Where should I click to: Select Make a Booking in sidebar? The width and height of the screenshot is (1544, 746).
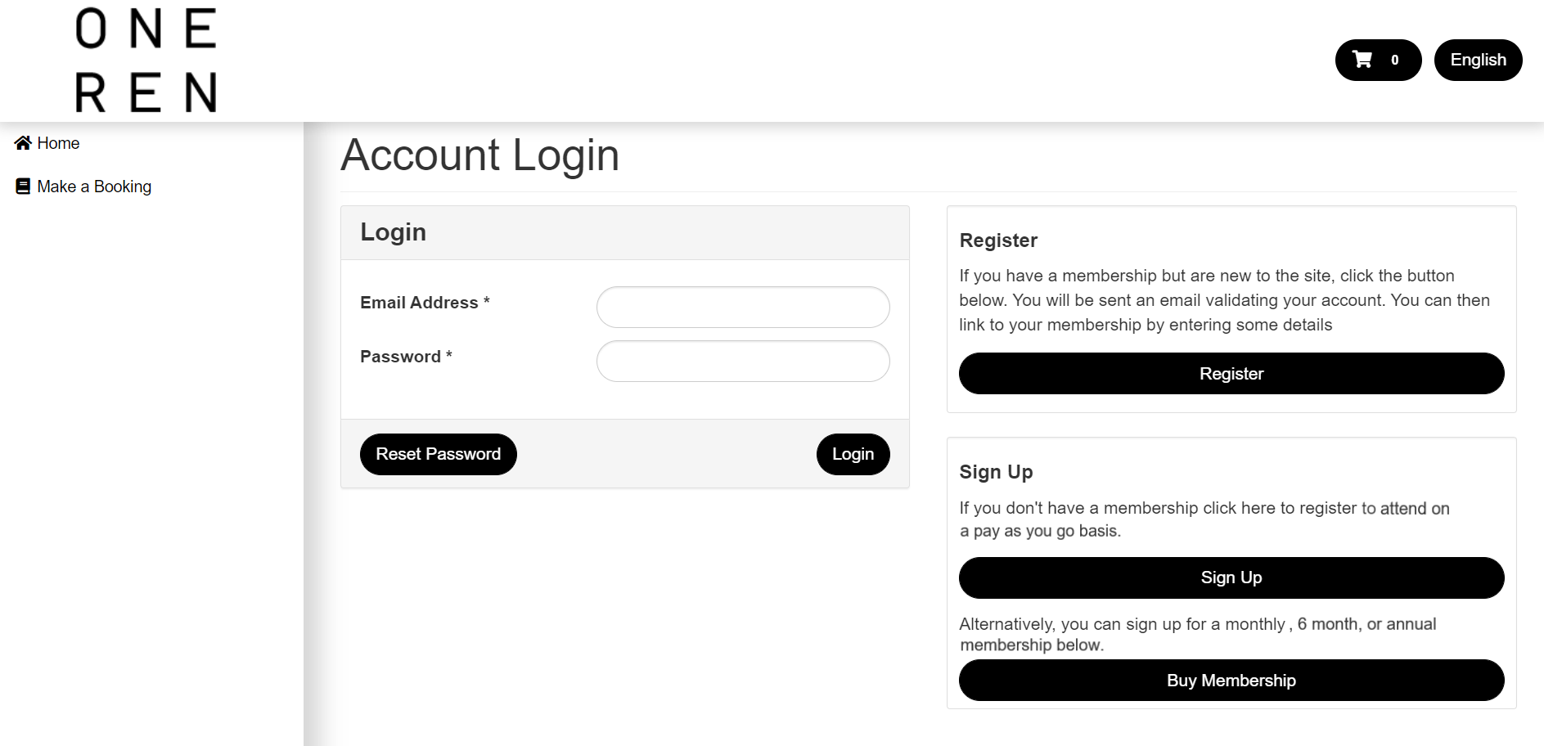tap(94, 186)
